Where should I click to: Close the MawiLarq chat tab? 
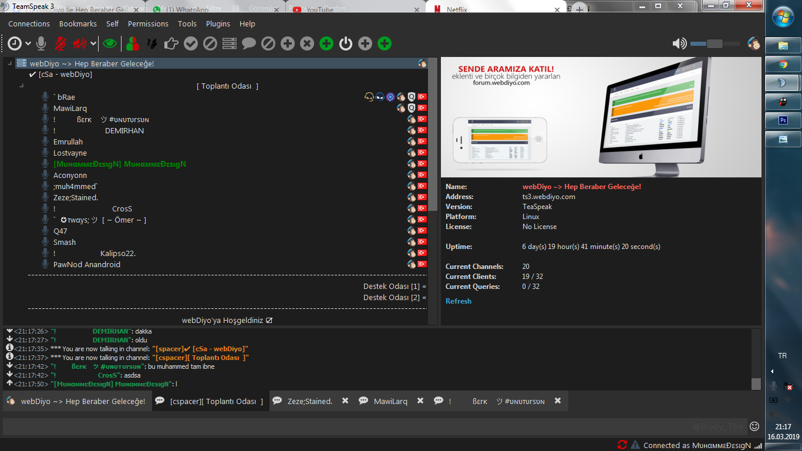coord(420,401)
